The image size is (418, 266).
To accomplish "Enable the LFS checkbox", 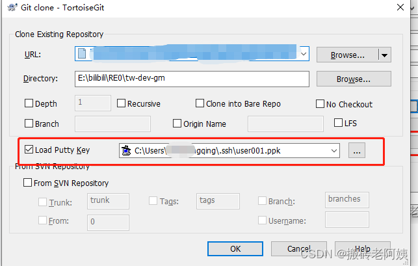I will pos(338,123).
